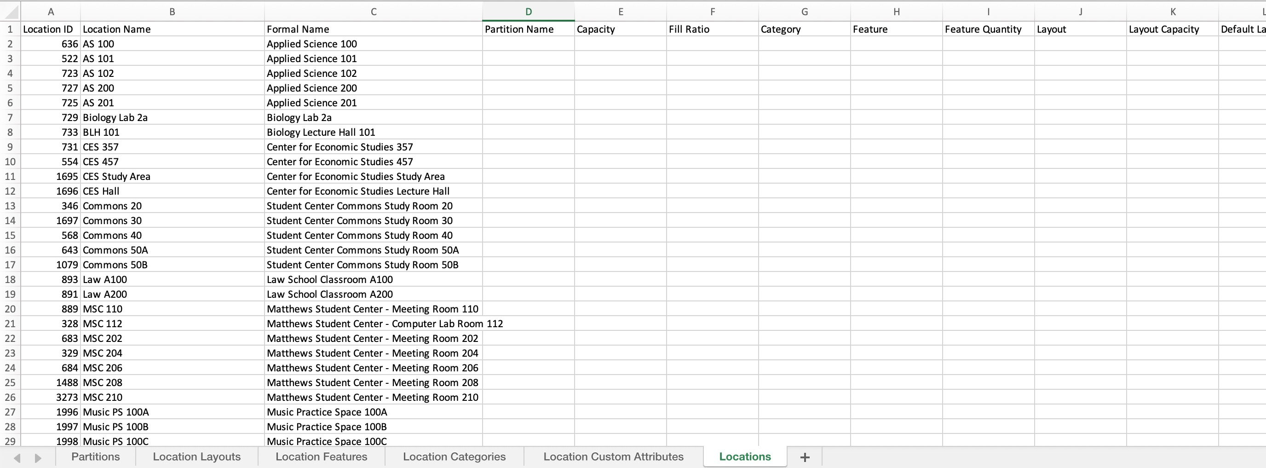The width and height of the screenshot is (1266, 468).
Task: Select cell AS 200
Action: point(173,88)
